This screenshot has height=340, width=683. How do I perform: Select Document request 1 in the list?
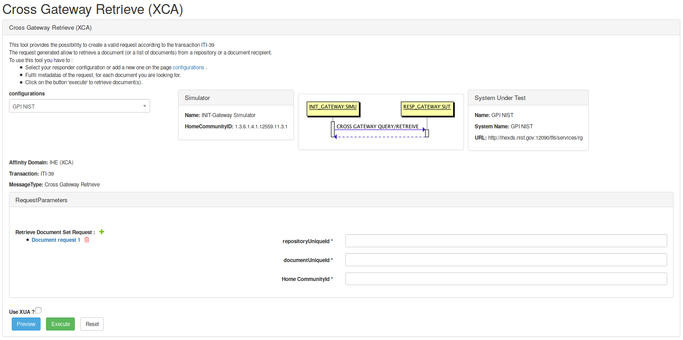coord(56,240)
